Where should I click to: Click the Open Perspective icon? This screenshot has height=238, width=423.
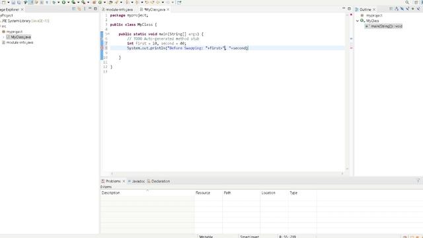click(x=416, y=3)
